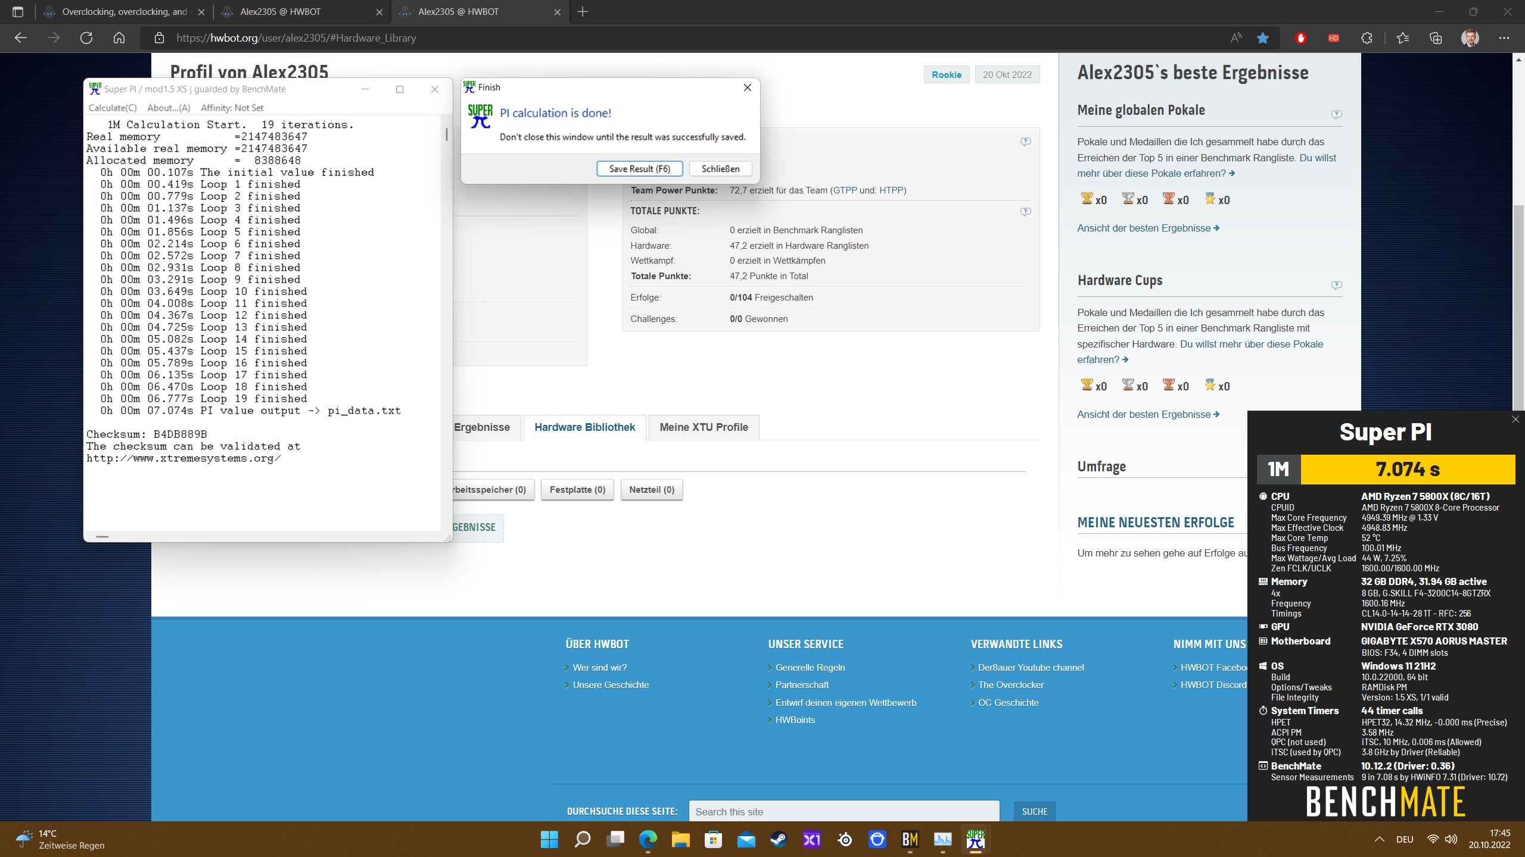Click the Rookie badge

coord(946,75)
